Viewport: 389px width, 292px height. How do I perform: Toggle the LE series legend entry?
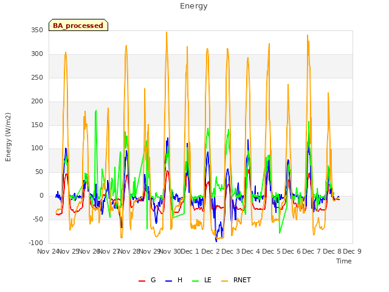202,280
